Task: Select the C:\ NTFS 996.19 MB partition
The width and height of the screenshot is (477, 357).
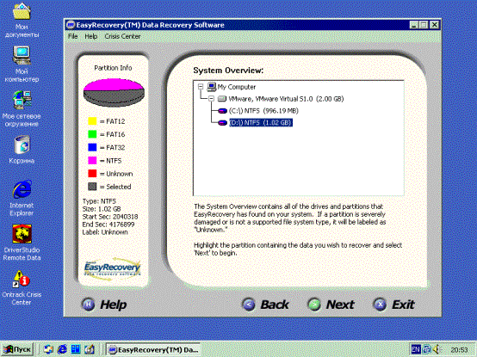Action: 263,111
